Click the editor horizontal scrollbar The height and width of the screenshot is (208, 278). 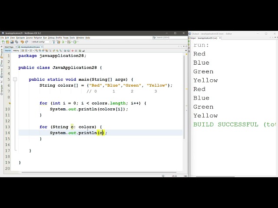[x=99, y=172]
